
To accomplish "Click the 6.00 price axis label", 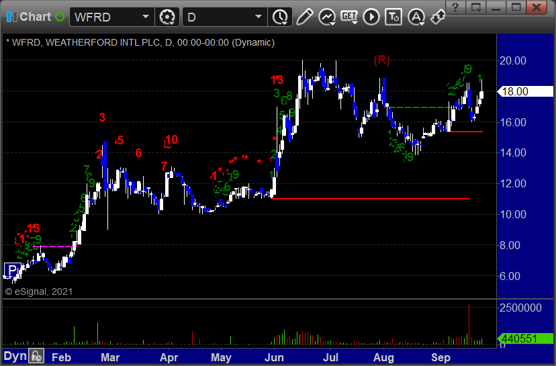I will tap(510, 276).
